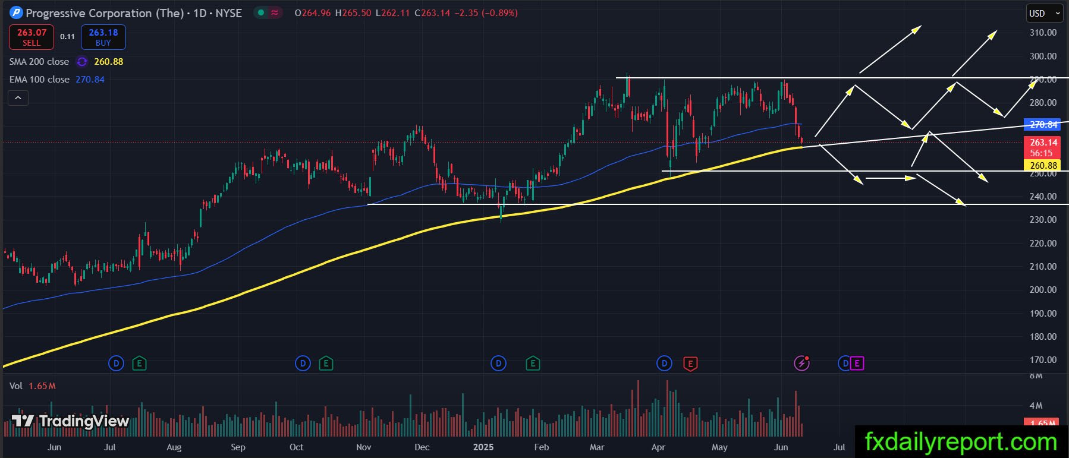Click the 230.00 price axis label
The width and height of the screenshot is (1069, 458).
(1043, 220)
